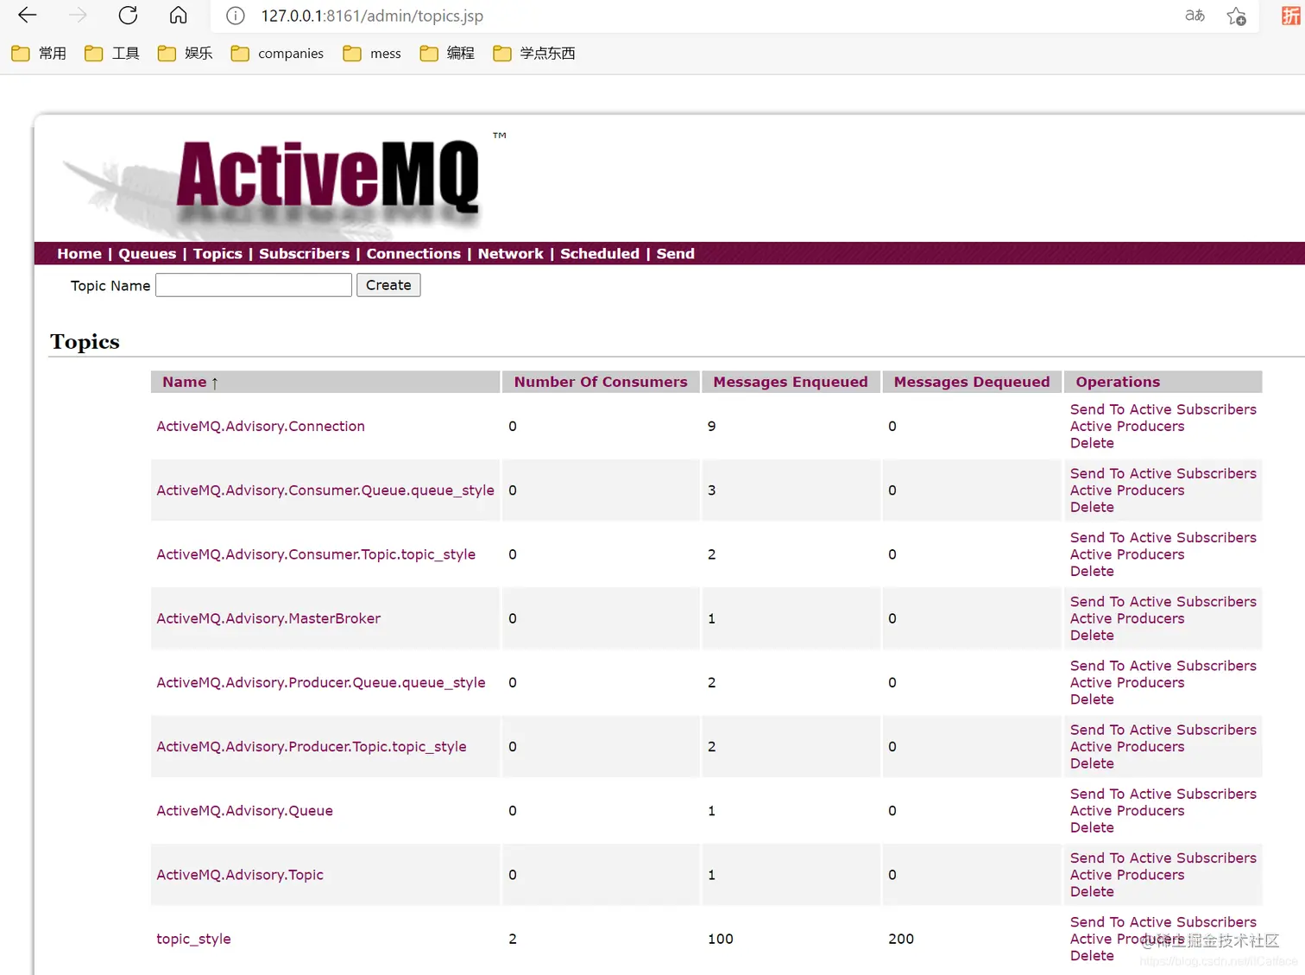Focus the address bar URL
This screenshot has width=1305, height=975.
coord(372,16)
